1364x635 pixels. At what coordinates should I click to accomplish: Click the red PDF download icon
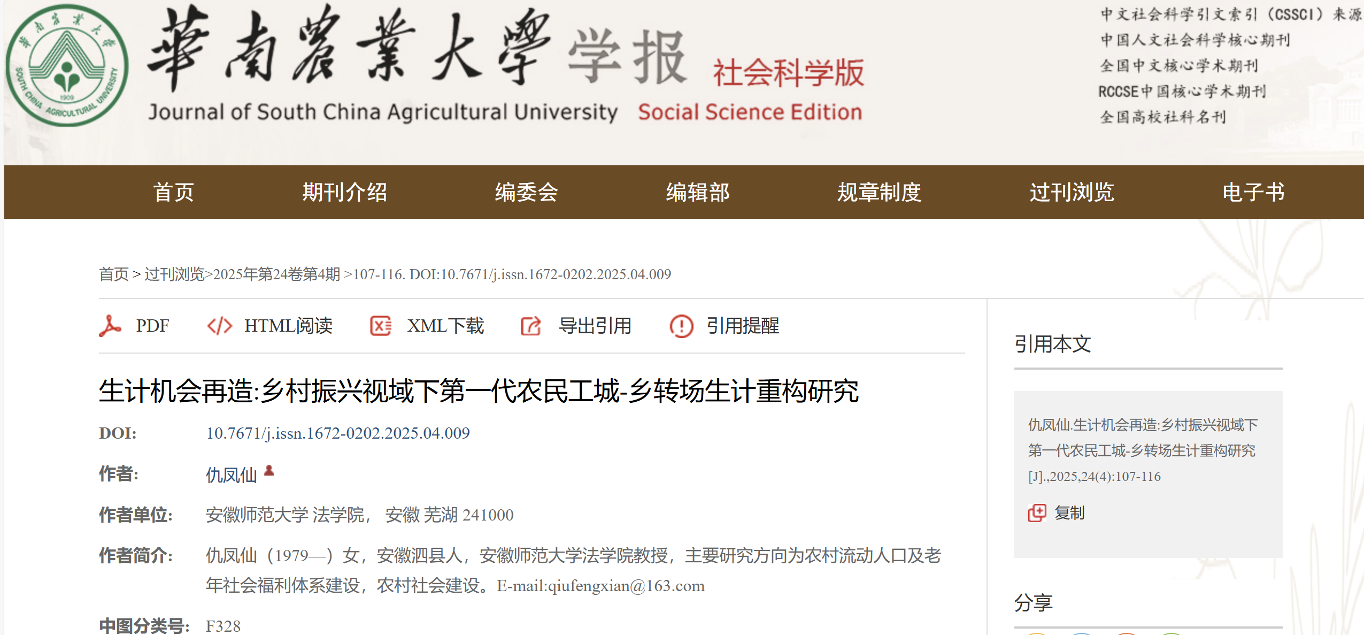[110, 325]
